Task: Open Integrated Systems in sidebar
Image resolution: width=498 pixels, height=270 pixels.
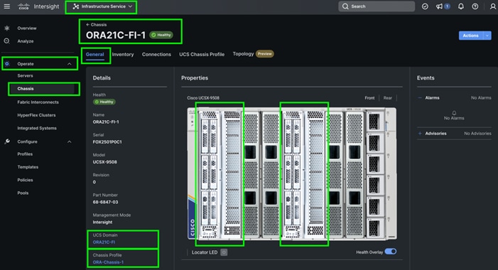Action: [x=37, y=128]
